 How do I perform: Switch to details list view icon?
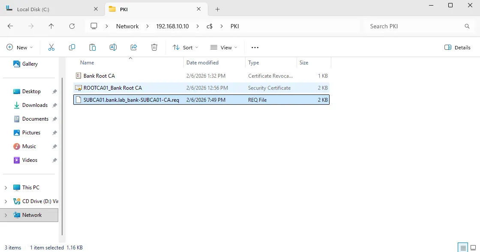[463, 248]
